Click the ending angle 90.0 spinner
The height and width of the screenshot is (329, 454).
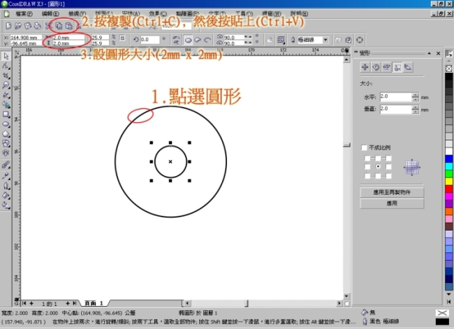pos(248,43)
